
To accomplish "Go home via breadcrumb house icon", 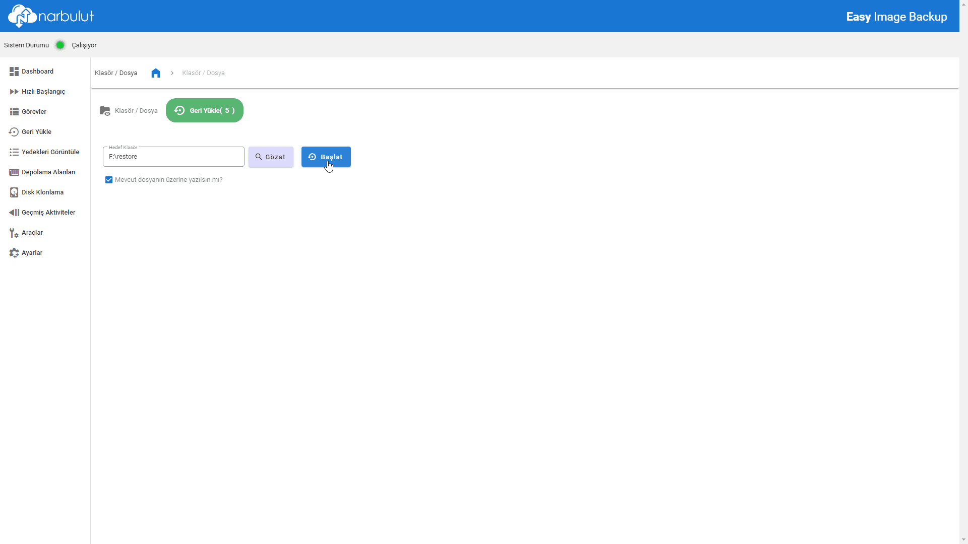I will (156, 73).
